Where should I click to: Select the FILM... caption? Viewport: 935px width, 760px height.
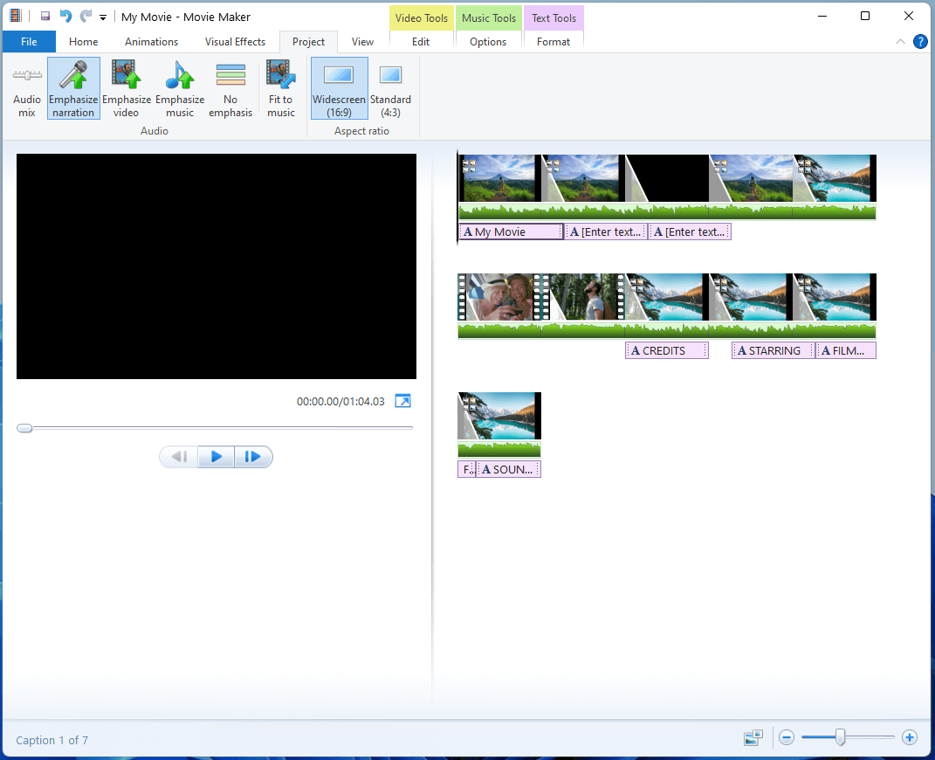(846, 350)
